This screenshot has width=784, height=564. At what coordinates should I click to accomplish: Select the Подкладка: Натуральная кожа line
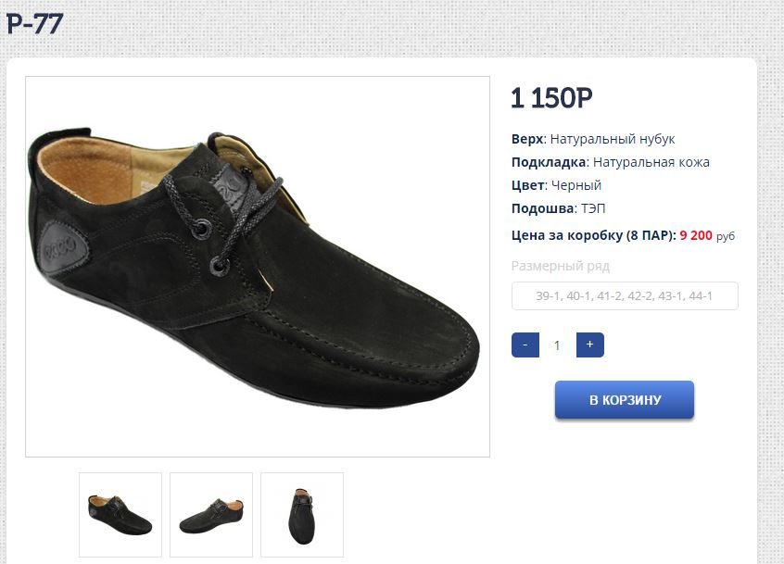click(610, 162)
